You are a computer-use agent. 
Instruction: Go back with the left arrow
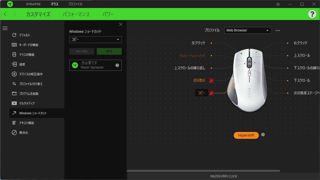point(5,14)
